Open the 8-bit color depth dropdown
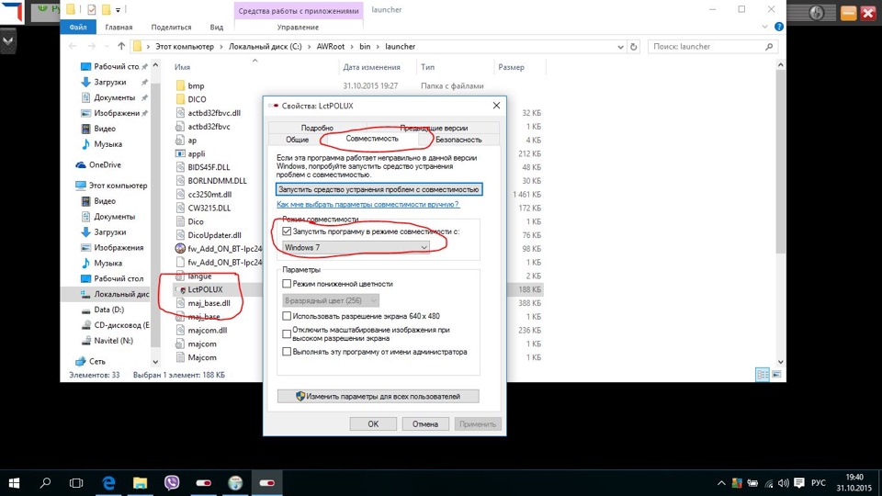882x496 pixels. click(x=330, y=301)
